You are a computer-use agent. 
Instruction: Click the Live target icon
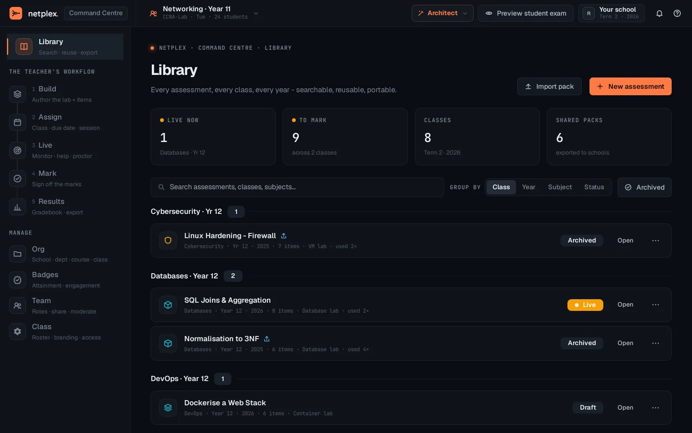(17, 150)
